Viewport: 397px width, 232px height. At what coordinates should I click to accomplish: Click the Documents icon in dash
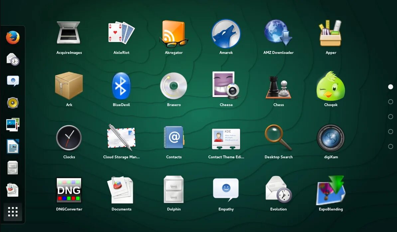(x=13, y=190)
